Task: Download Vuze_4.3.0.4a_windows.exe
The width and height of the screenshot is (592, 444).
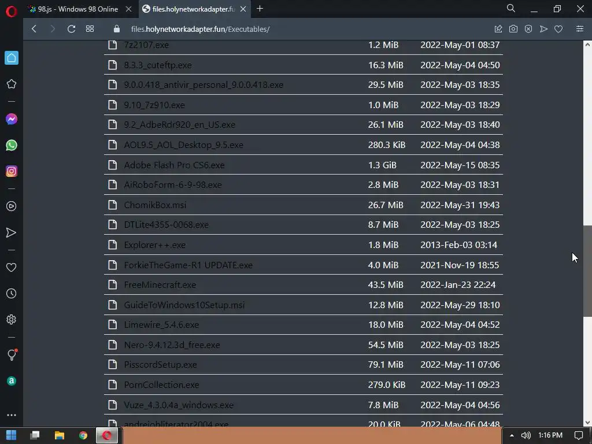Action: point(179,405)
